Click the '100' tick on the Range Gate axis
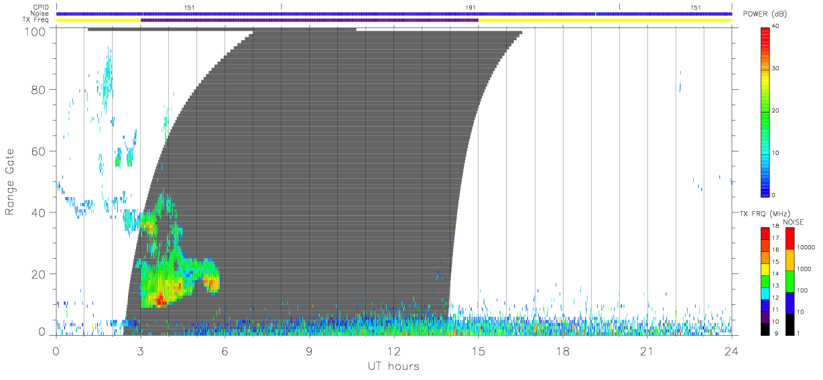Viewport: 823px width, 380px height. 34,31
